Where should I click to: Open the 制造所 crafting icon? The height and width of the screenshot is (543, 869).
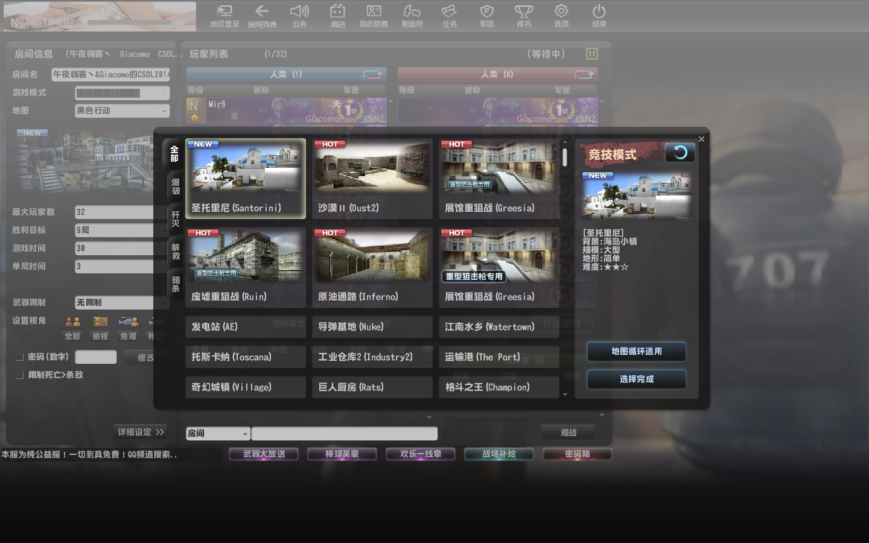[412, 16]
